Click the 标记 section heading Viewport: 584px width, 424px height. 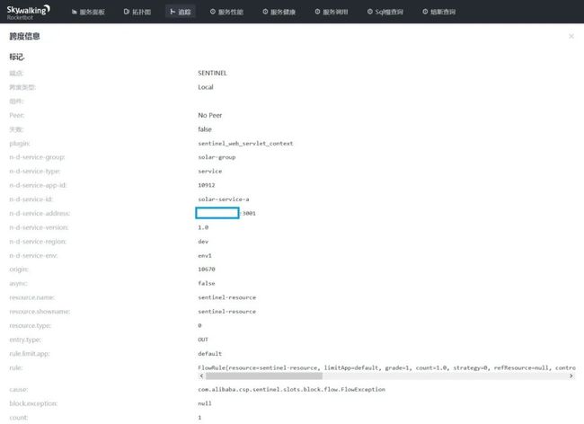click(17, 57)
